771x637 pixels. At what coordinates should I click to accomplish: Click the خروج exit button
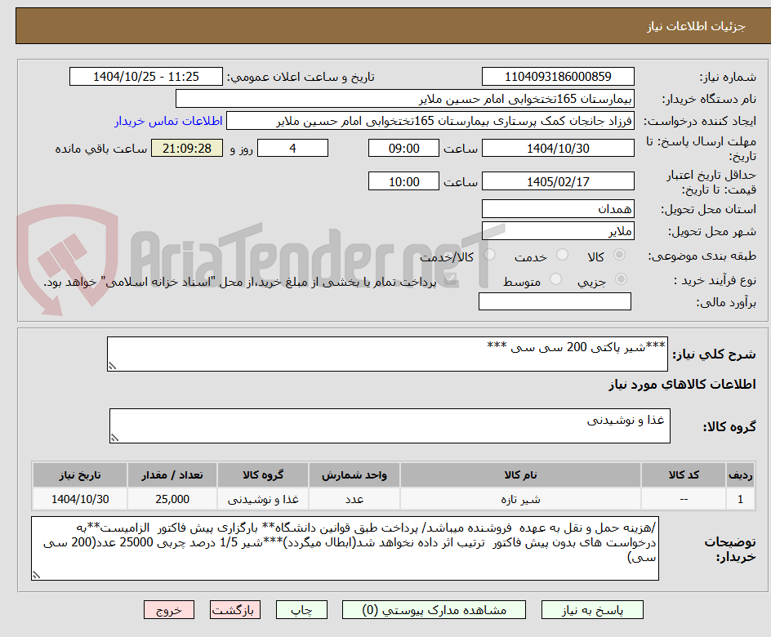pos(168,610)
